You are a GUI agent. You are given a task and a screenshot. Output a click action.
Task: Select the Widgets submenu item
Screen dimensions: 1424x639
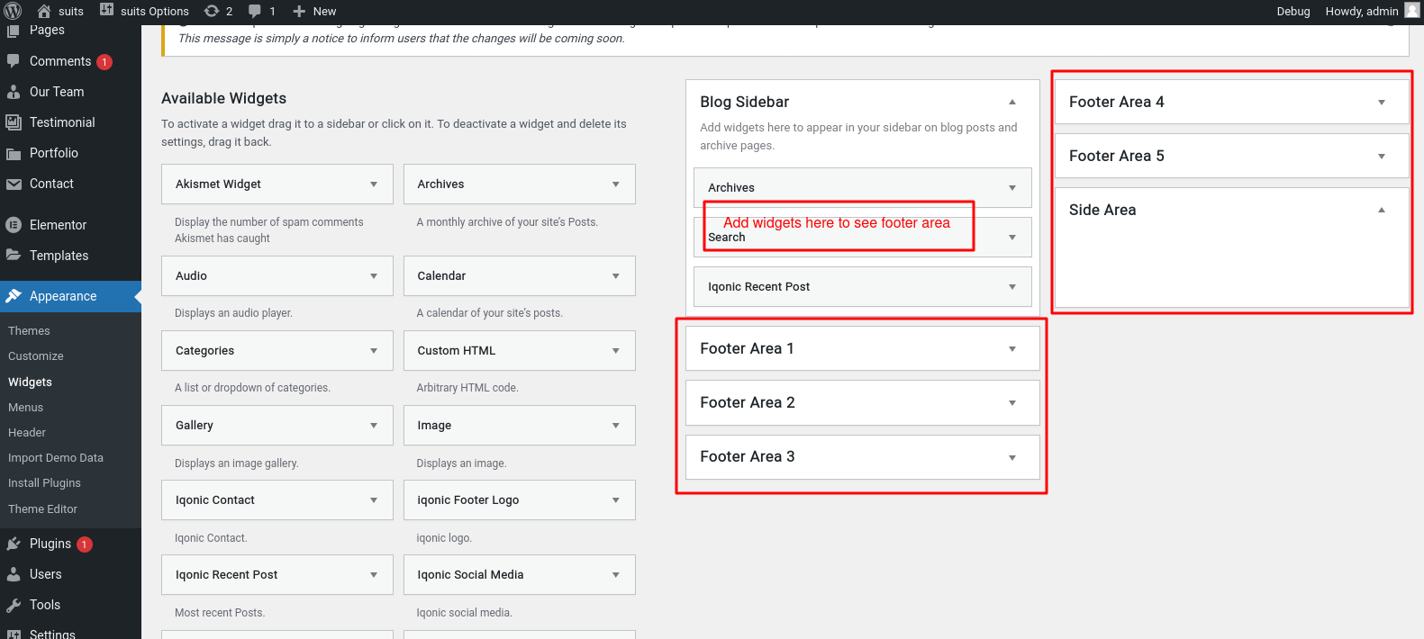pos(30,382)
